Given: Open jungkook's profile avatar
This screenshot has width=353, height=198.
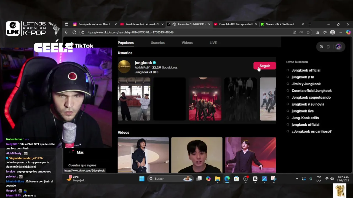Looking at the screenshot, I should [124, 67].
